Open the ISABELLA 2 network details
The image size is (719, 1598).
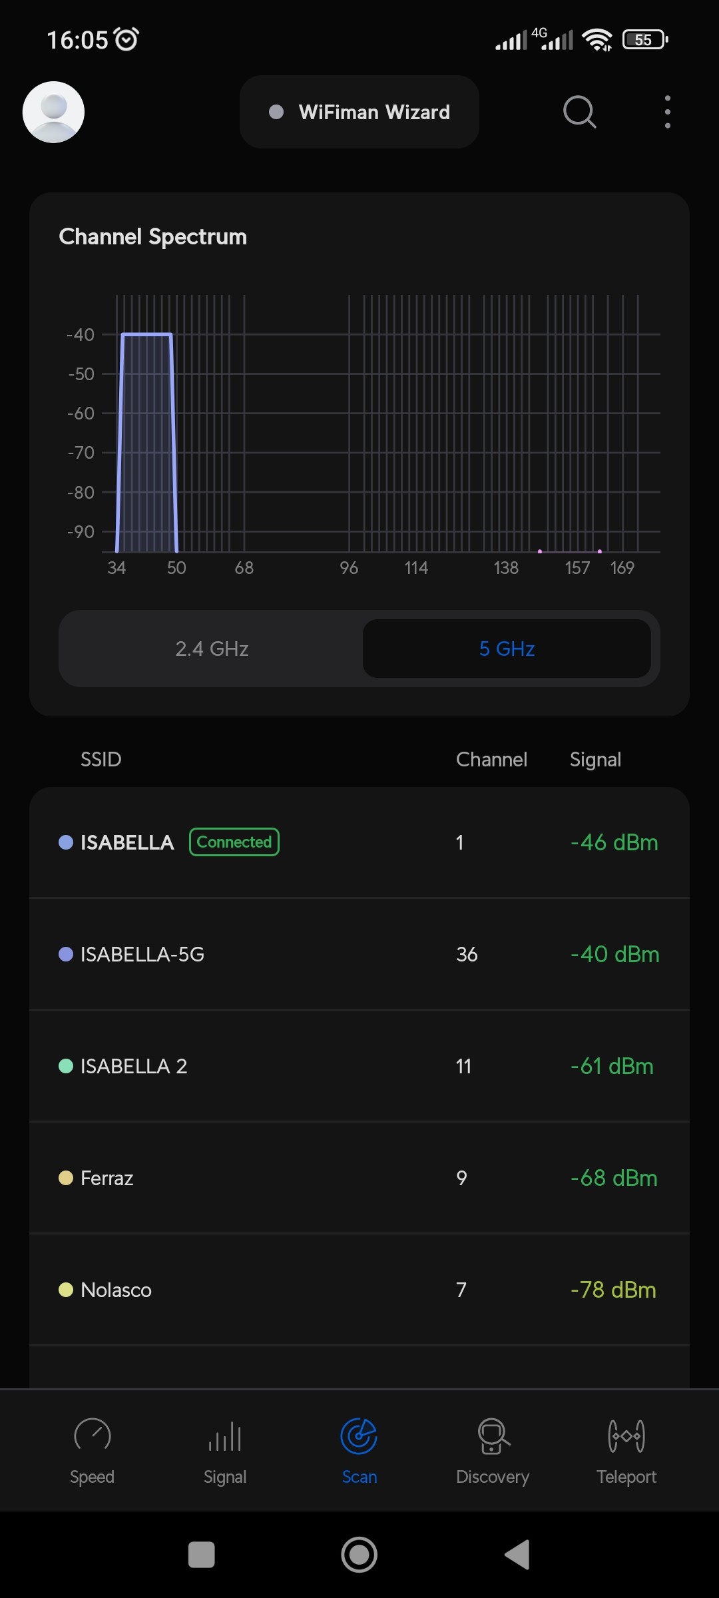(x=359, y=1066)
